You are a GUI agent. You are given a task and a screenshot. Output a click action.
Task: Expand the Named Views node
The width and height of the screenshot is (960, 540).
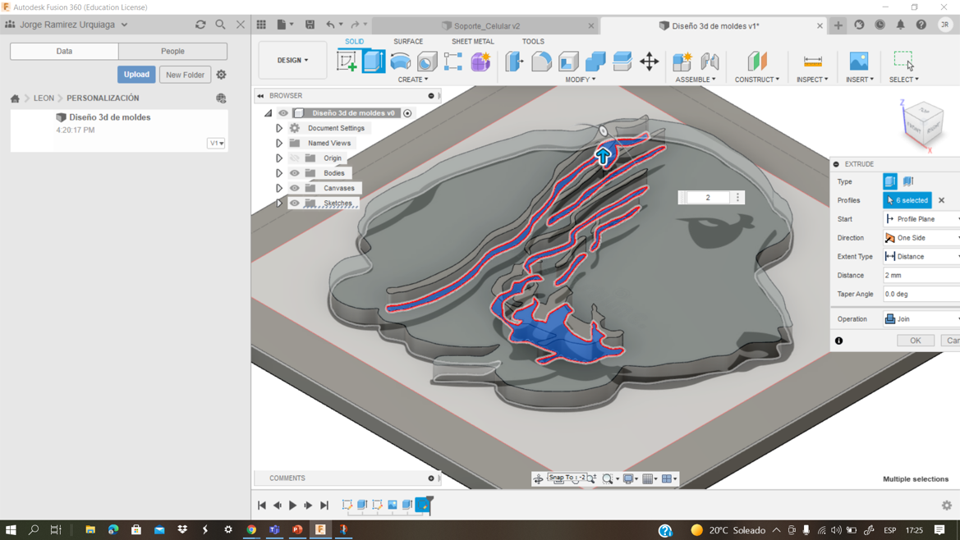tap(279, 143)
